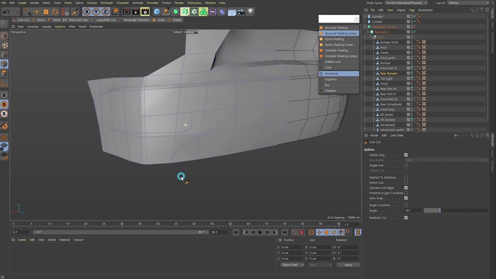Toggle Connect Cut Edges checkbox
This screenshot has width=496, height=279.
(x=406, y=188)
